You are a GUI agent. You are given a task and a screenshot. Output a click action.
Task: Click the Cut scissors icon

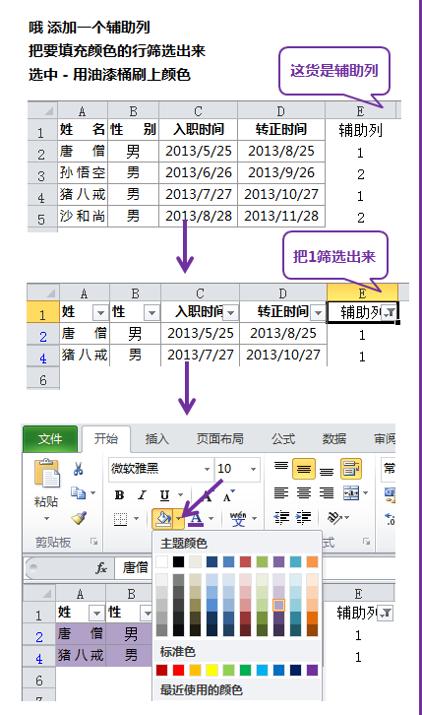[x=79, y=469]
